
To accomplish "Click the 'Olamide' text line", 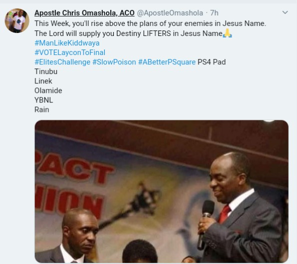I will (x=48, y=90).
